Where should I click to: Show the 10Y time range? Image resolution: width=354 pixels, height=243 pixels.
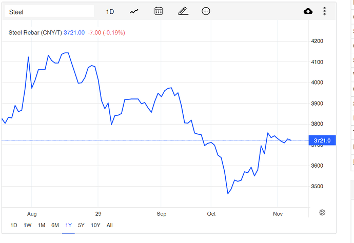[x=95, y=225]
